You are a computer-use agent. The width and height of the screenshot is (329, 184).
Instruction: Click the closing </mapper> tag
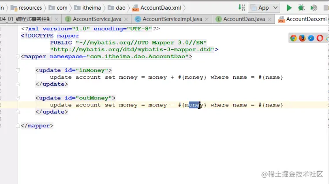(37, 126)
